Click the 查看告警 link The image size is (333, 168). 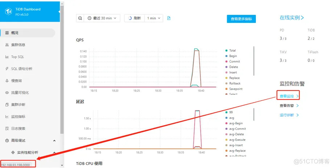(289, 106)
